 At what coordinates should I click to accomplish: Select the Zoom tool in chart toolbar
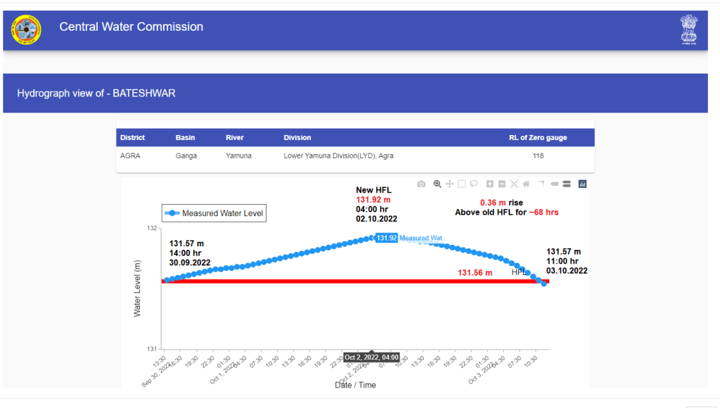(x=437, y=184)
